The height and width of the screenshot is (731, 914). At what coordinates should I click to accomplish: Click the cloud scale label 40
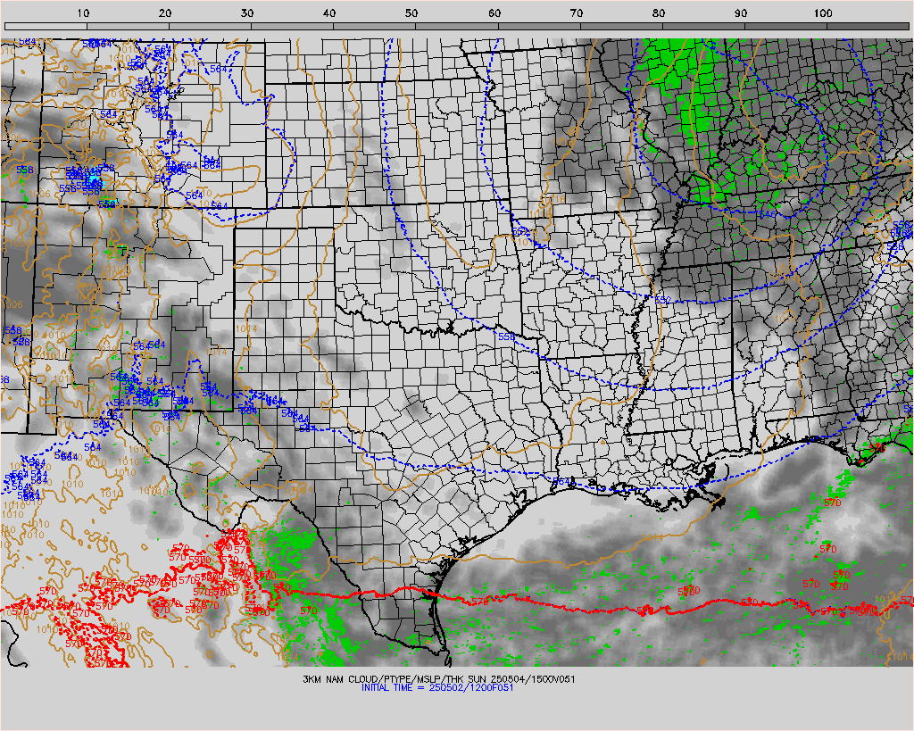(x=330, y=12)
